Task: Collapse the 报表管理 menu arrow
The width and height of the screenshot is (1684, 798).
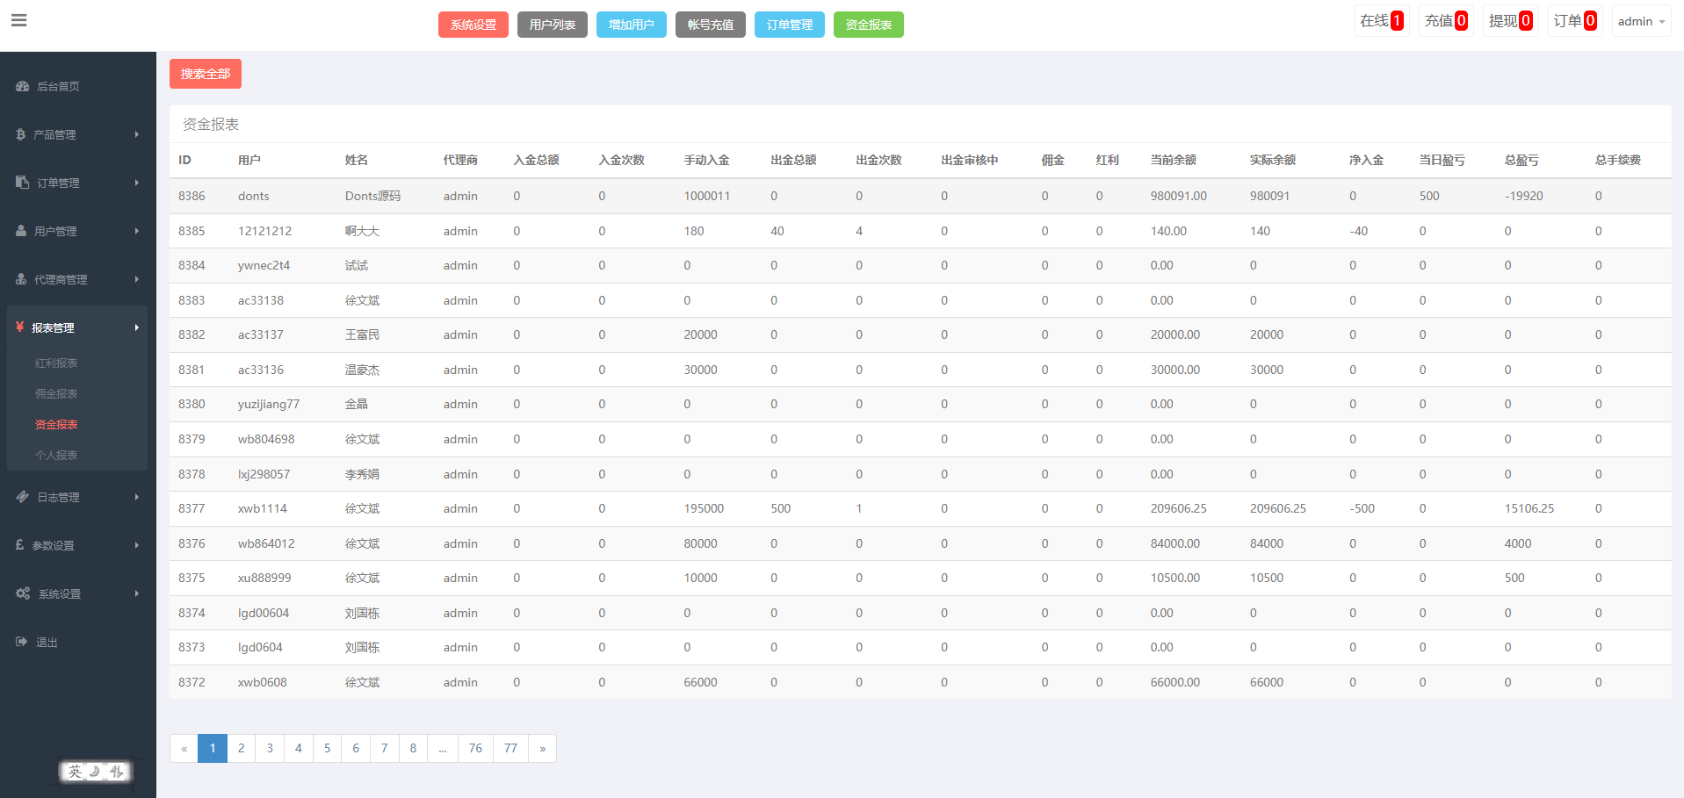Action: pos(136,327)
